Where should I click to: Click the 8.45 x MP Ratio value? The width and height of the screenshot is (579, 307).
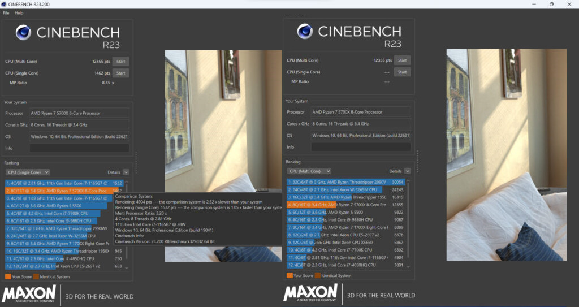click(x=108, y=83)
